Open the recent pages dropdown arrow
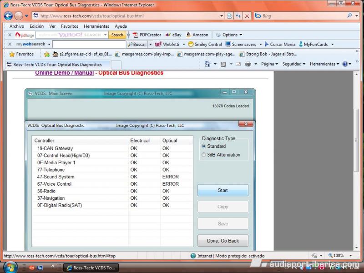 point(26,16)
